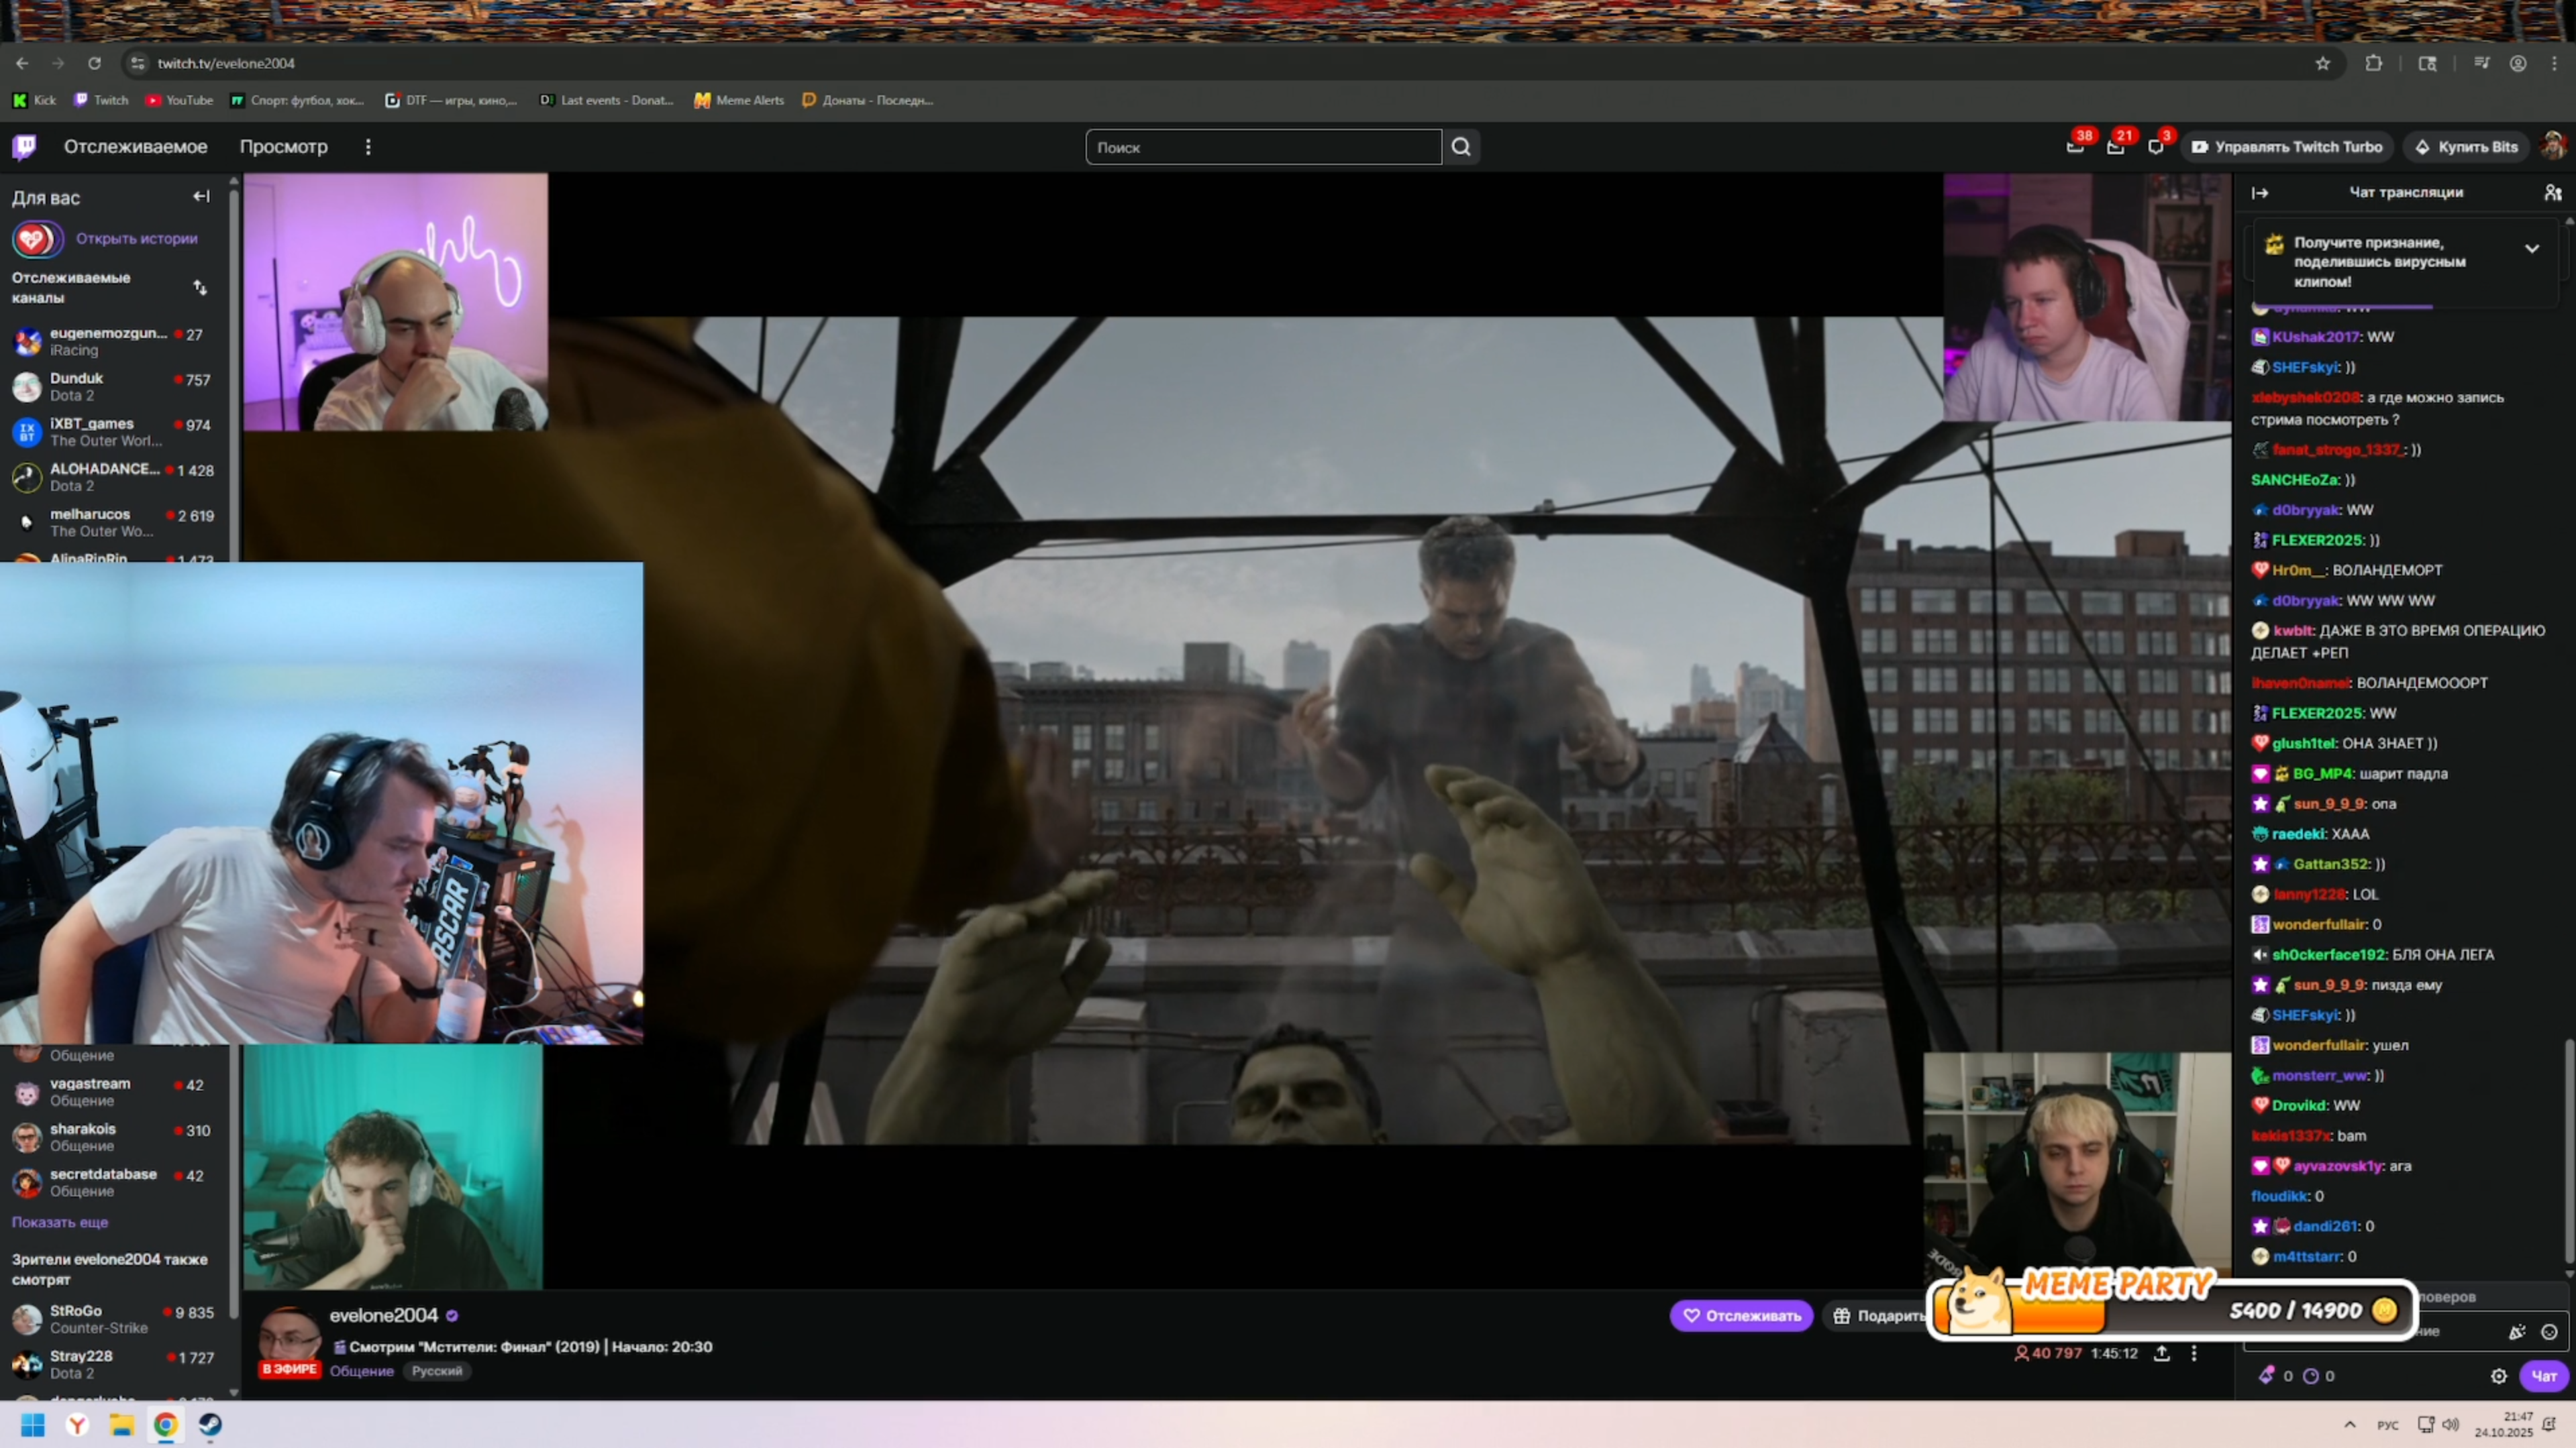
Task: Toggle Follow on evelone2004 channel
Action: (1741, 1315)
